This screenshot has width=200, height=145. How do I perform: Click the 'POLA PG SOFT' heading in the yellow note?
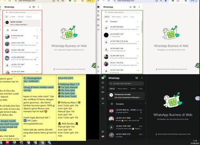tap(66, 78)
